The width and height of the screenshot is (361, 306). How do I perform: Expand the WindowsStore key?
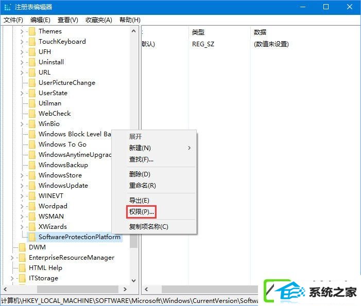click(x=22, y=175)
